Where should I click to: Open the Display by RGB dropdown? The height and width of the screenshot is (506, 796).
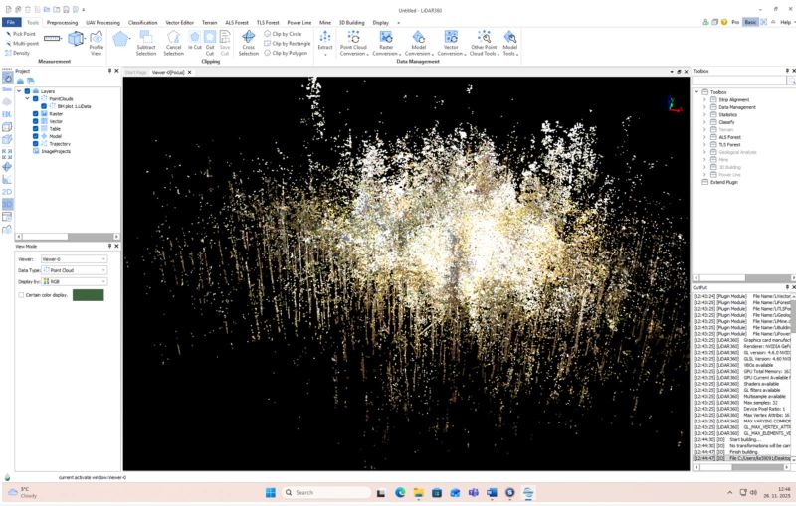click(75, 281)
